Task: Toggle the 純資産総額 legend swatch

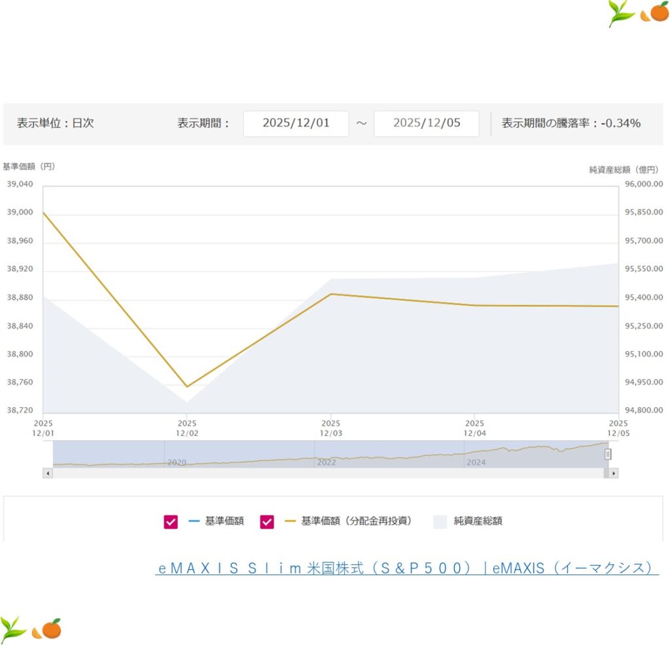Action: pyautogui.click(x=440, y=521)
